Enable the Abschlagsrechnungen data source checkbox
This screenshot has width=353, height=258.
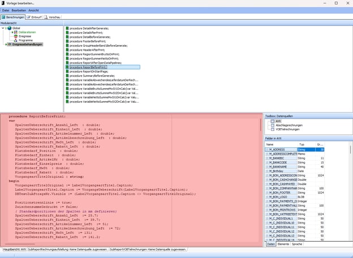click(272, 125)
